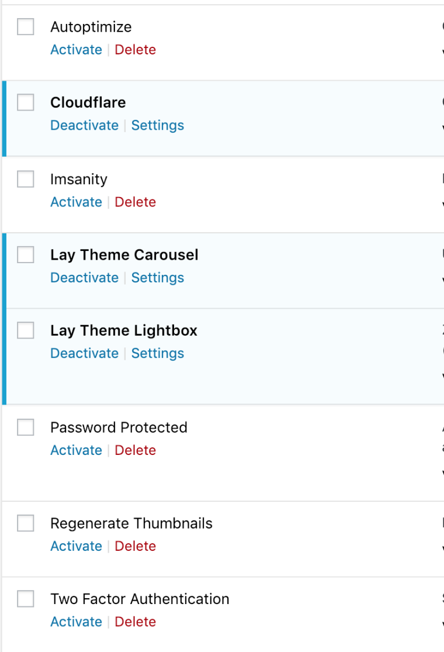Viewport: 444px width, 652px height.
Task: Select the Password Protected plugin checkbox
Action: click(26, 427)
